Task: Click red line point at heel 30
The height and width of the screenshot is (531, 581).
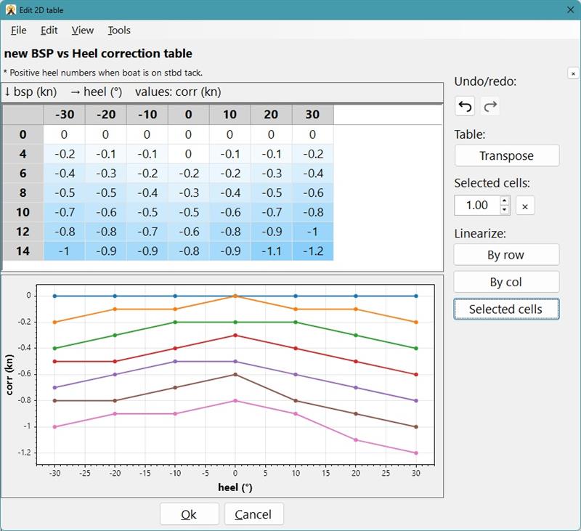Action: (x=415, y=375)
